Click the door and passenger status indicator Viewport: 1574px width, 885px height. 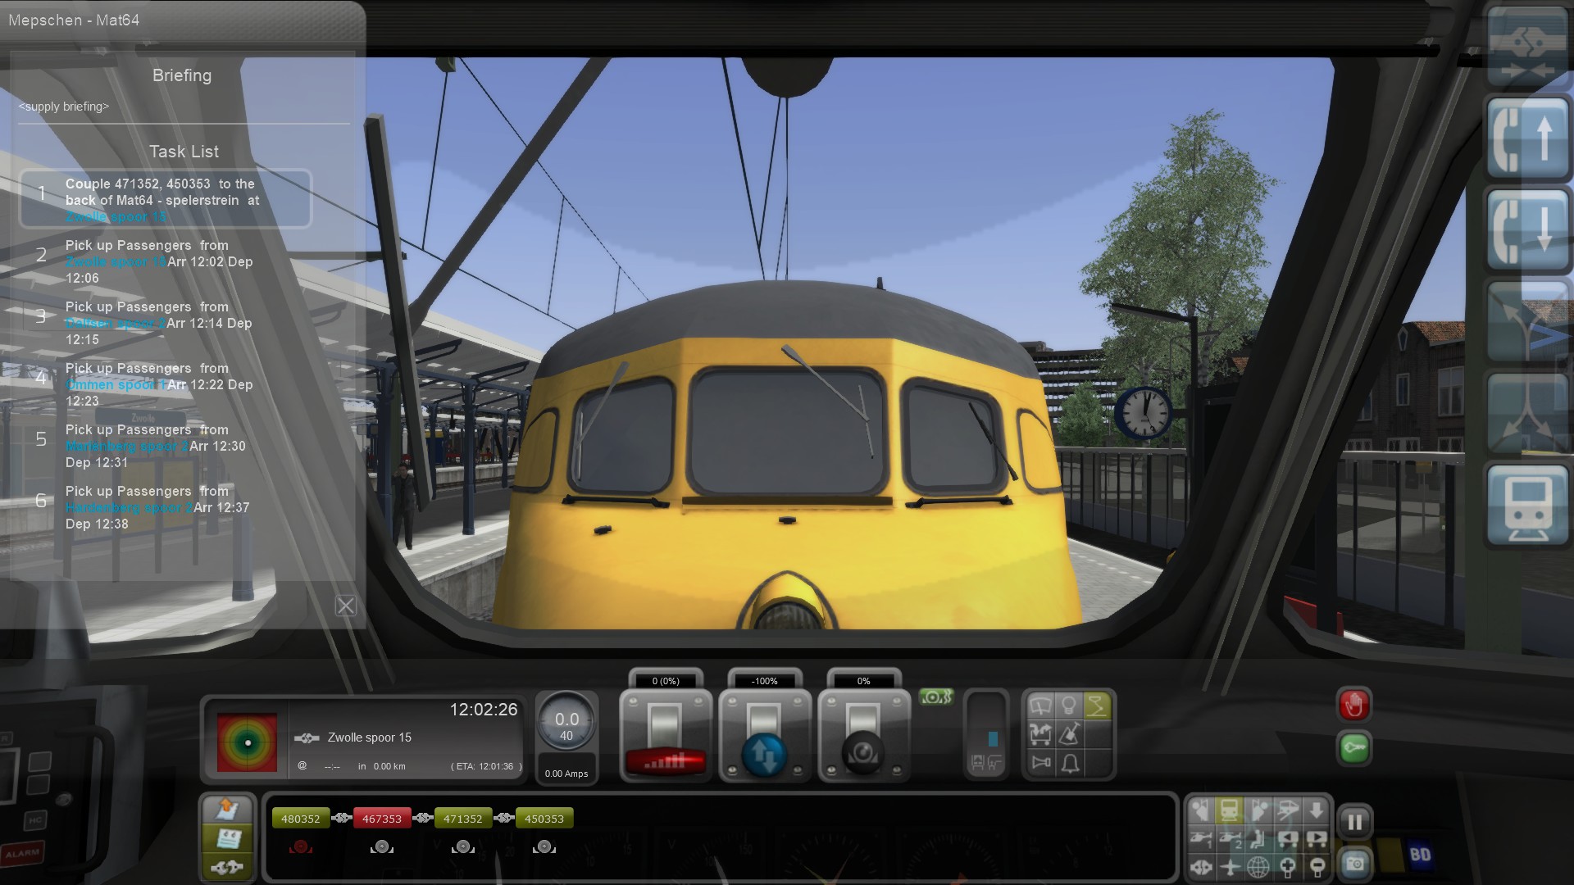[x=986, y=734]
